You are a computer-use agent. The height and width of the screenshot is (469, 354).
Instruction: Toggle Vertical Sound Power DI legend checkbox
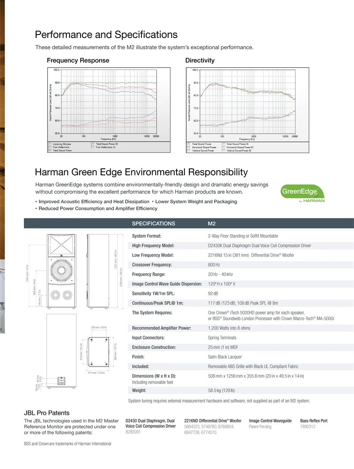[x=223, y=151]
